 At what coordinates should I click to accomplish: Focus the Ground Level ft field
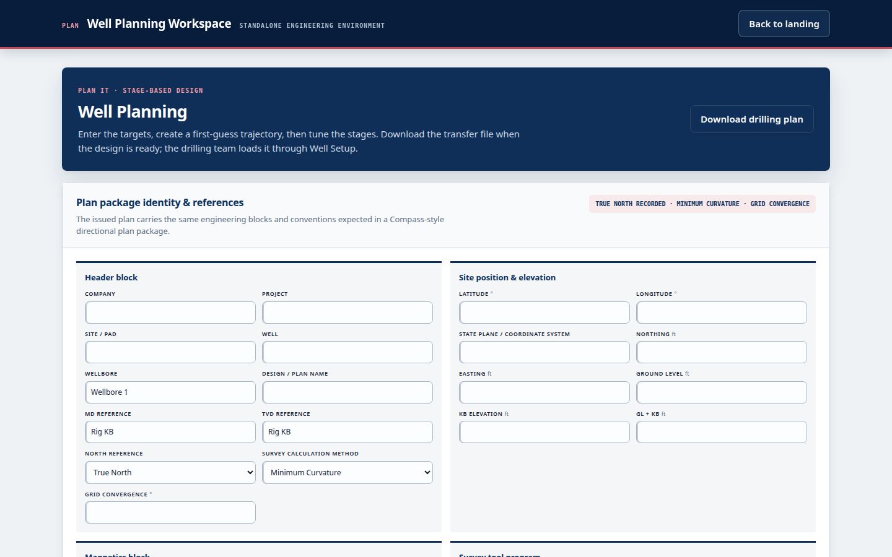pos(722,392)
